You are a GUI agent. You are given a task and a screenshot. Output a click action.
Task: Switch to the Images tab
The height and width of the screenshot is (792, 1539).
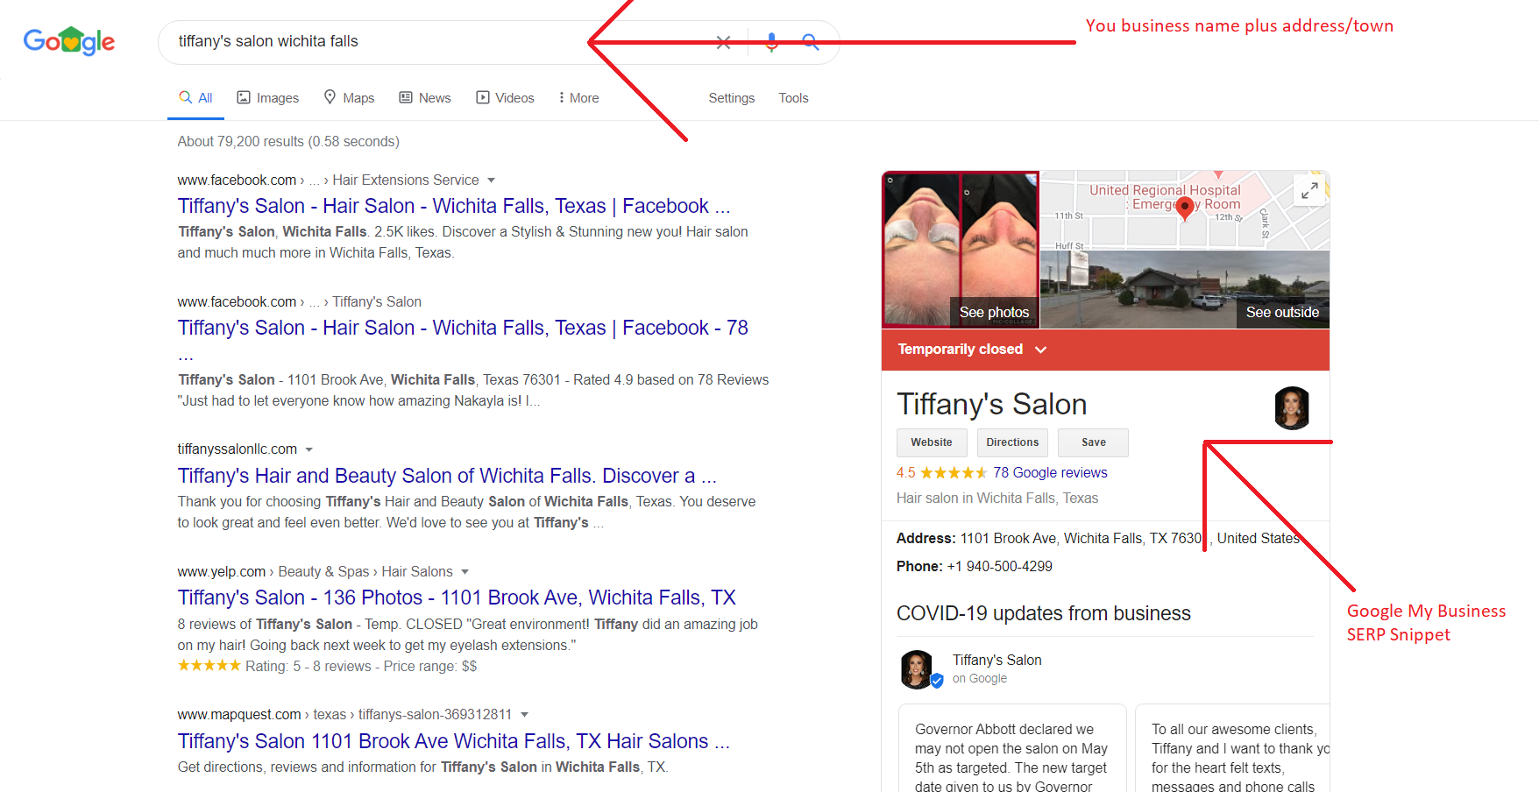(x=267, y=97)
